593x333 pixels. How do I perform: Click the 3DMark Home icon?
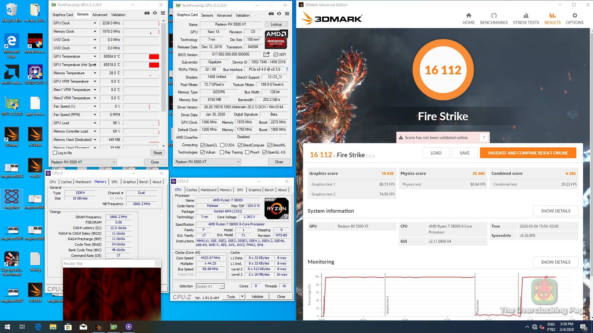tap(468, 16)
